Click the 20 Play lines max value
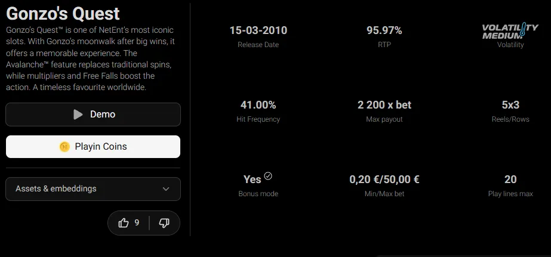Screen dimensions: 551x257 tap(510, 179)
